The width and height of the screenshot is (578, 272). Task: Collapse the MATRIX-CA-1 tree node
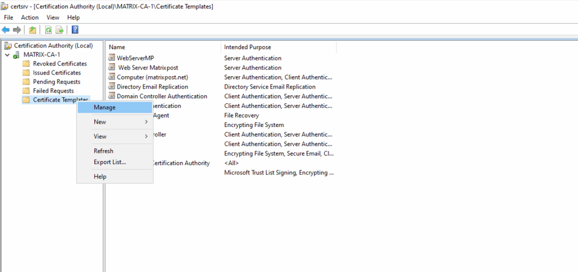point(7,55)
